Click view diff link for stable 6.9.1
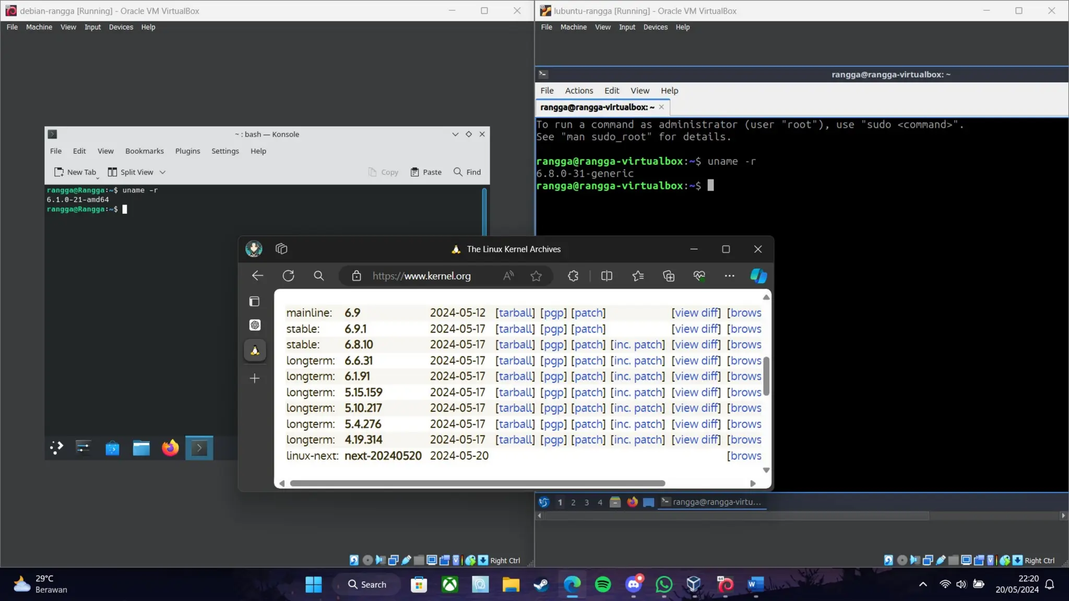 pyautogui.click(x=696, y=329)
